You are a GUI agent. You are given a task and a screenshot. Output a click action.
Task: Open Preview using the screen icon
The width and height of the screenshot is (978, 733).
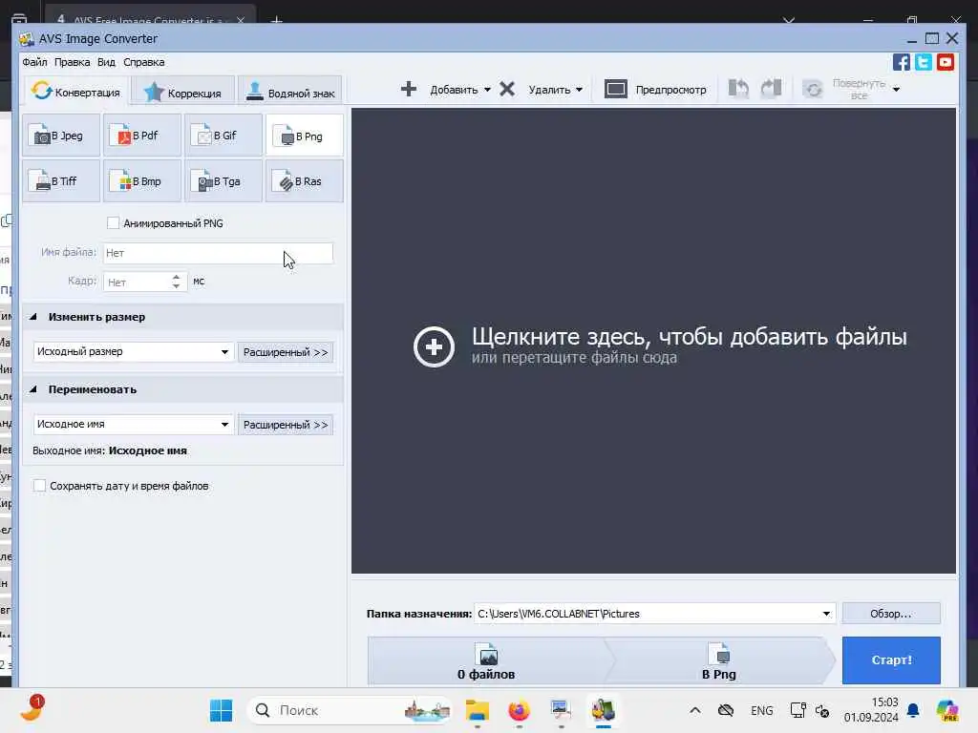[x=616, y=89]
